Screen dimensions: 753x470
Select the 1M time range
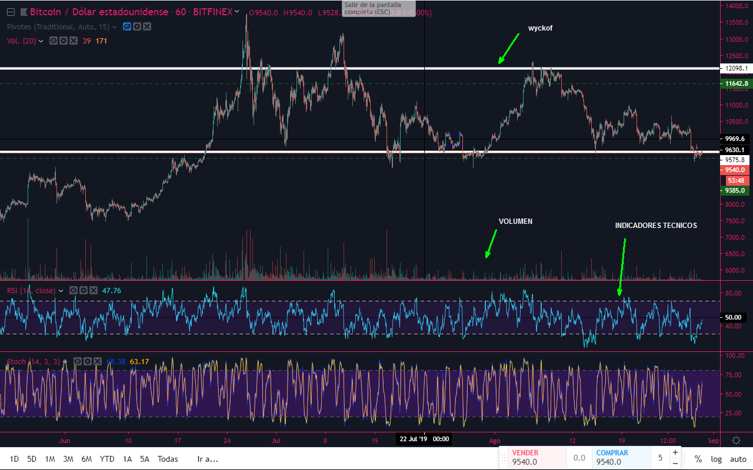50,459
